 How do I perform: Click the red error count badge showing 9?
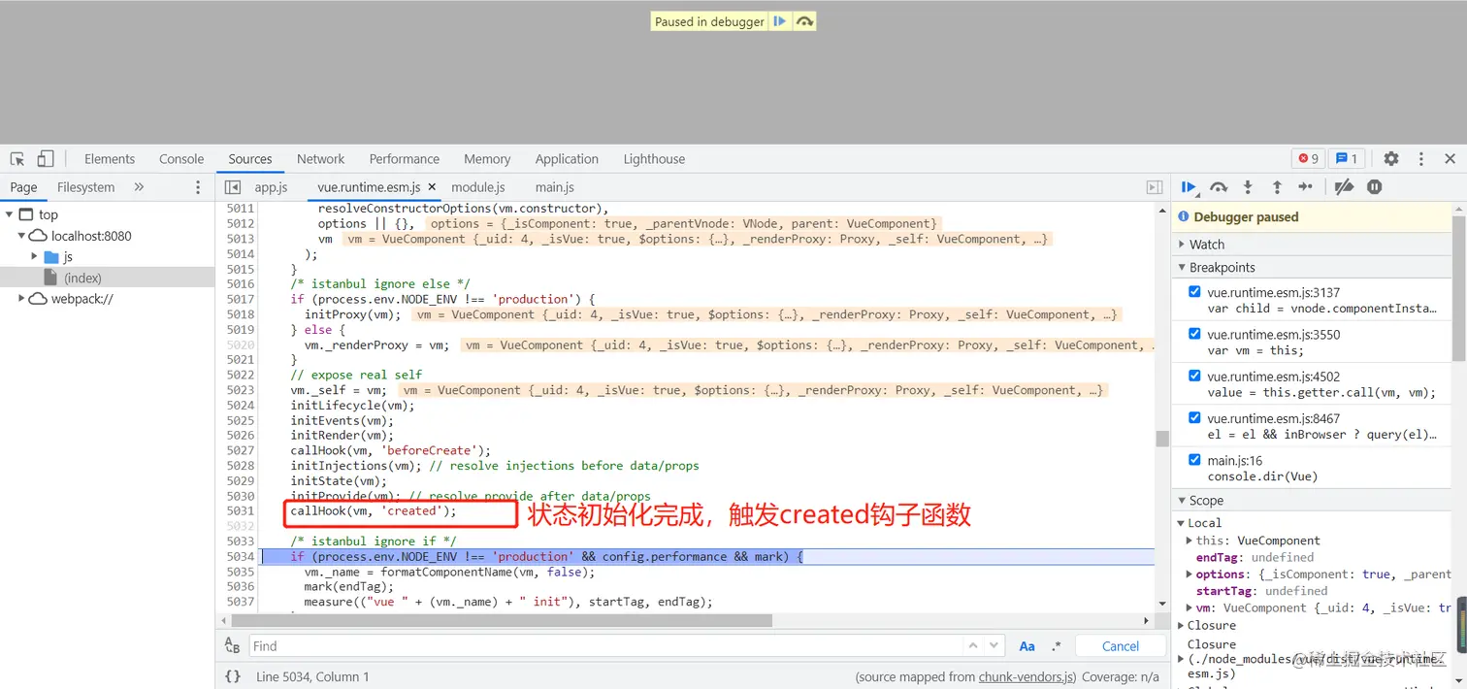click(1308, 158)
